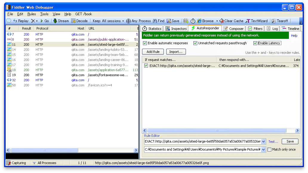Select session 8 public-application CSS row
The height and width of the screenshot is (173, 308).
(x=72, y=39)
